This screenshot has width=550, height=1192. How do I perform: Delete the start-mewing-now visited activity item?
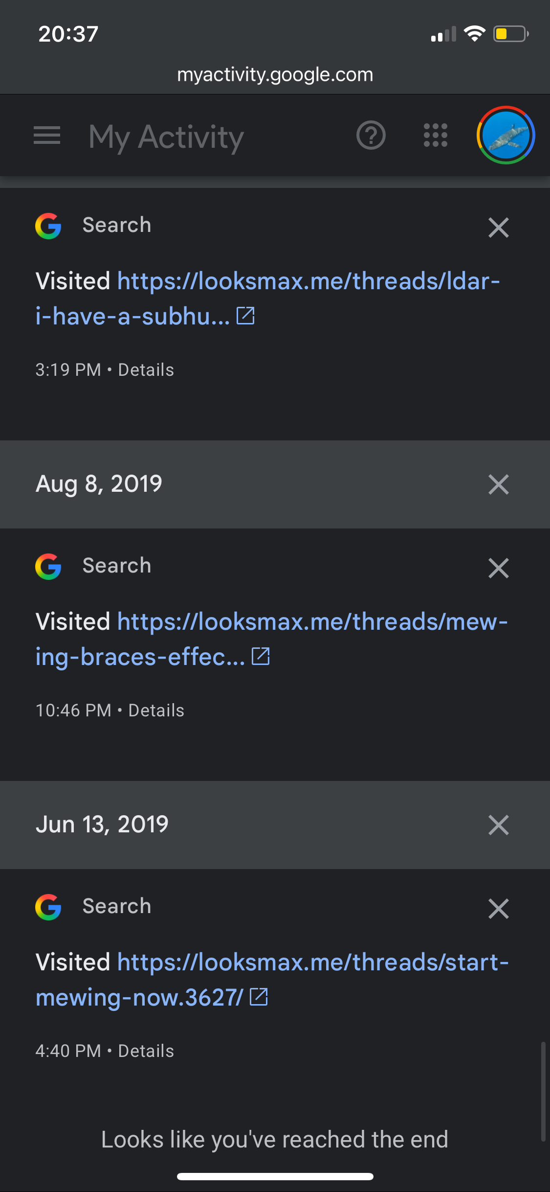498,909
